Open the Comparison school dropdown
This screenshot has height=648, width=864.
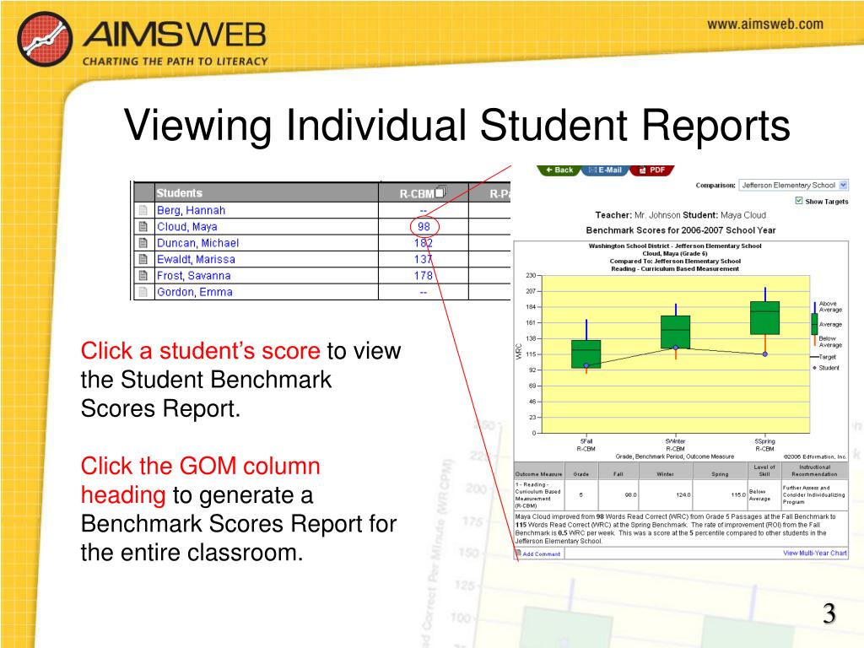793,185
